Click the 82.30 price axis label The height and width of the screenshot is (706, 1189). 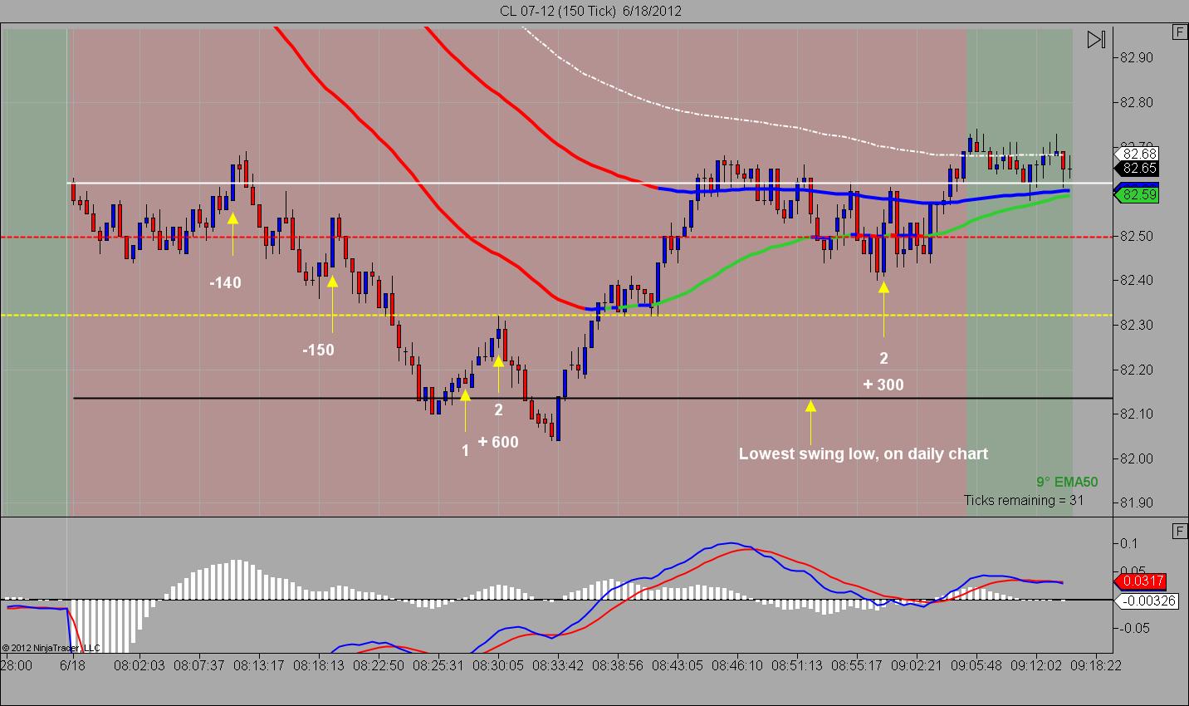1136,326
